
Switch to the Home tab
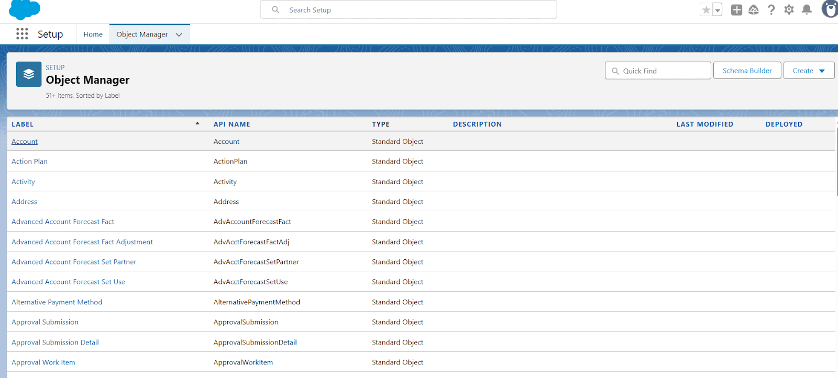pyautogui.click(x=93, y=35)
